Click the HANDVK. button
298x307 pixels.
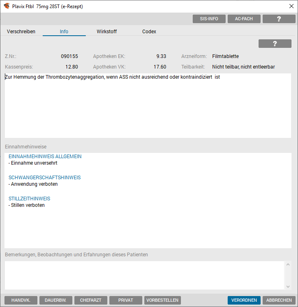(x=21, y=300)
